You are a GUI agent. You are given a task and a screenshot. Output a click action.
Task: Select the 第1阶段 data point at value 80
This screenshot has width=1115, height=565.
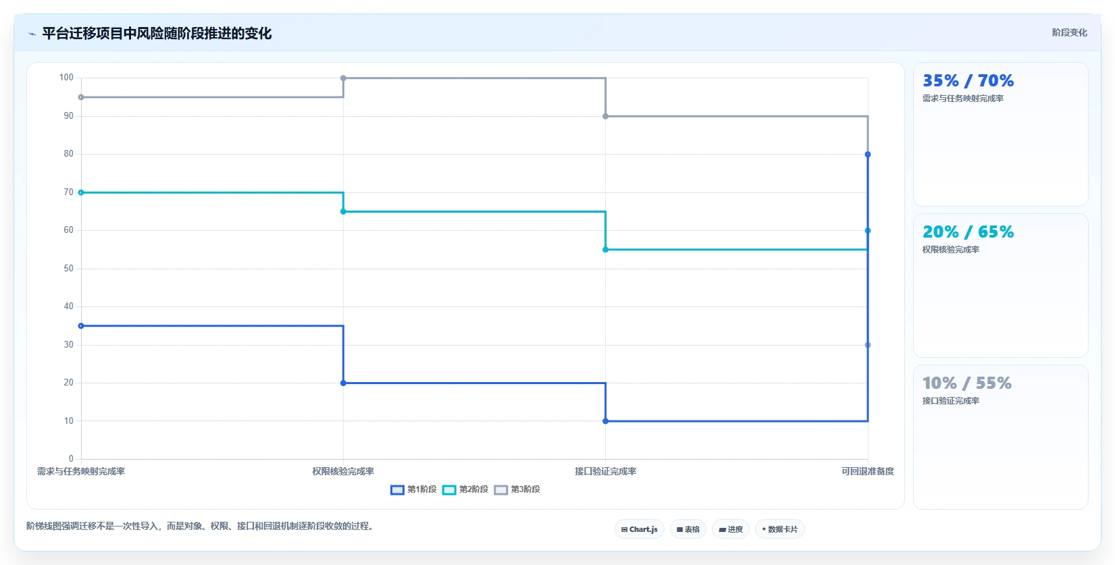pos(868,155)
